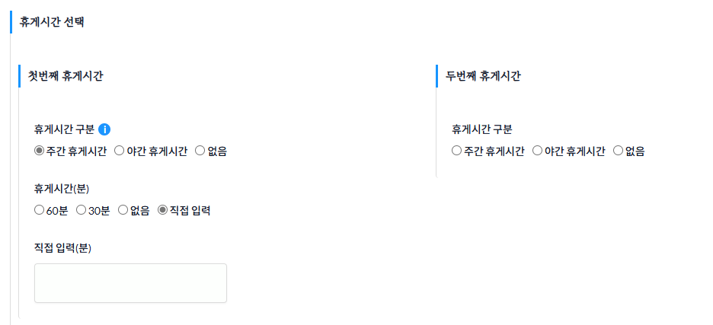Viewport: 713px width, 325px height.
Task: Focus the 직접 입력(분) text field
Action: (x=130, y=283)
